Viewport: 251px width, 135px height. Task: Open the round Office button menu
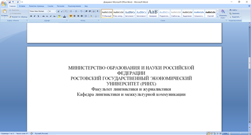4,3
